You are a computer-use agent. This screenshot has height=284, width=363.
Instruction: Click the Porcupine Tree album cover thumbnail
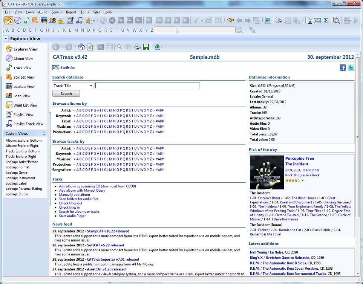[x=267, y=172]
